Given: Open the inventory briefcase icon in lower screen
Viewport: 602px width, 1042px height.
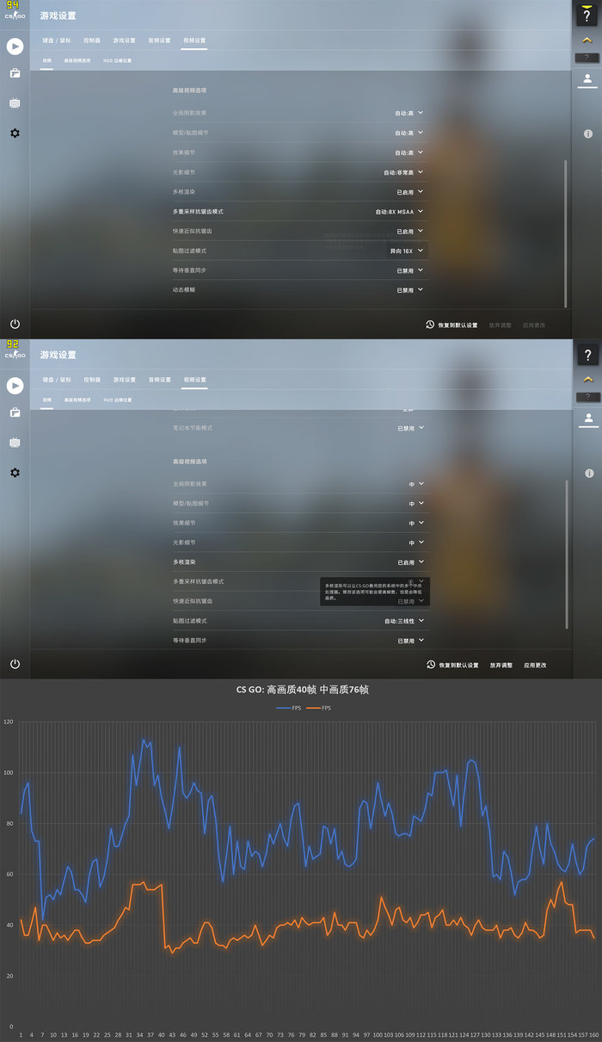Looking at the screenshot, I should coord(15,412).
